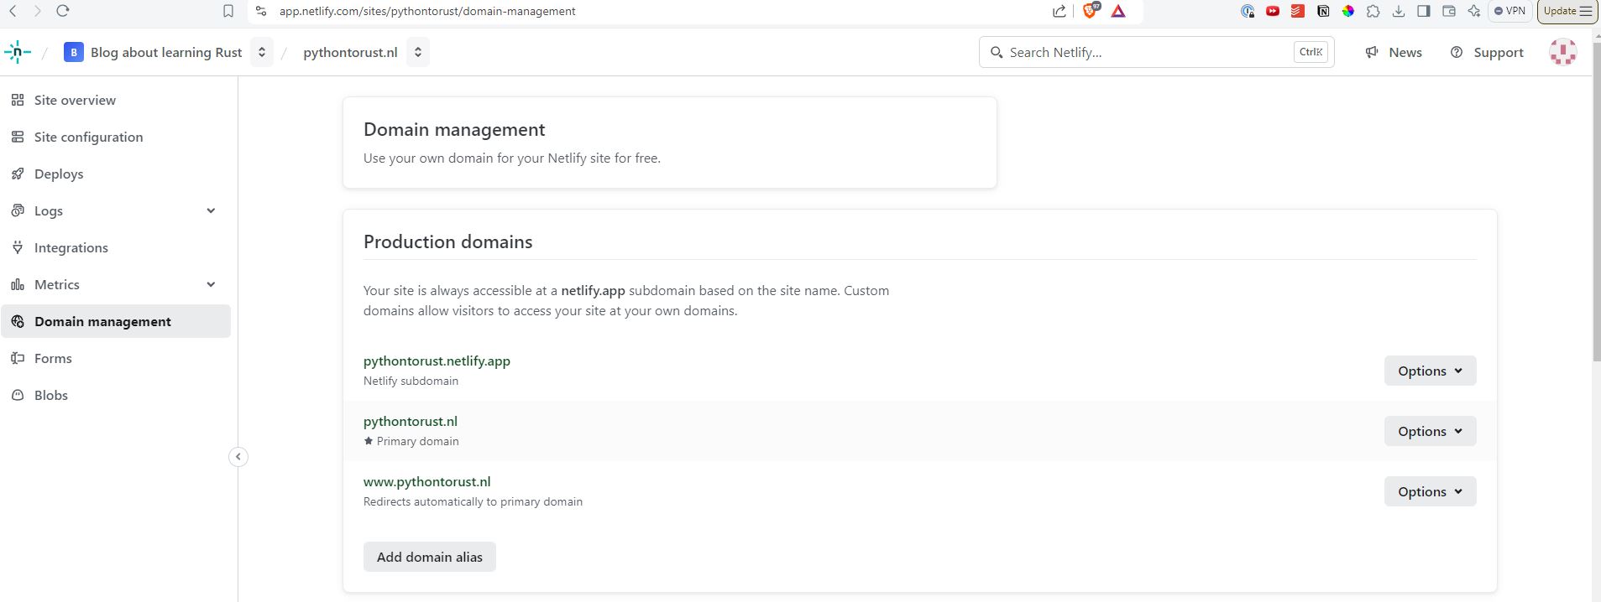Open Leo AI sparkle icon

(x=1474, y=11)
